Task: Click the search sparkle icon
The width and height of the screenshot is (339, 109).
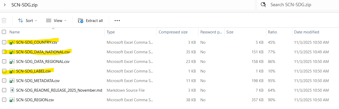Action: pyautogui.click(x=263, y=5)
